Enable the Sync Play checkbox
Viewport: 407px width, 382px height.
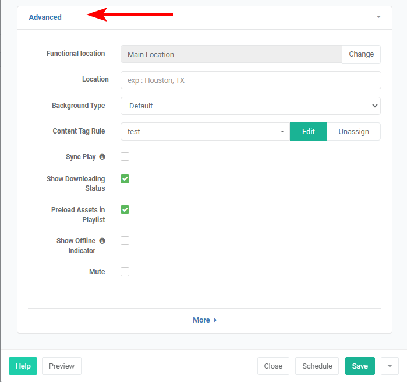click(125, 157)
